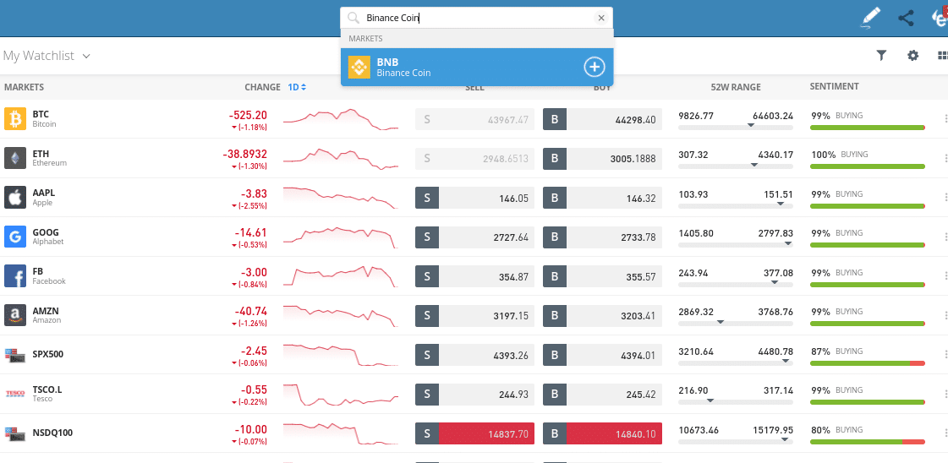Add BNB to watchlist with plus icon
This screenshot has height=463, width=948.
tap(595, 67)
